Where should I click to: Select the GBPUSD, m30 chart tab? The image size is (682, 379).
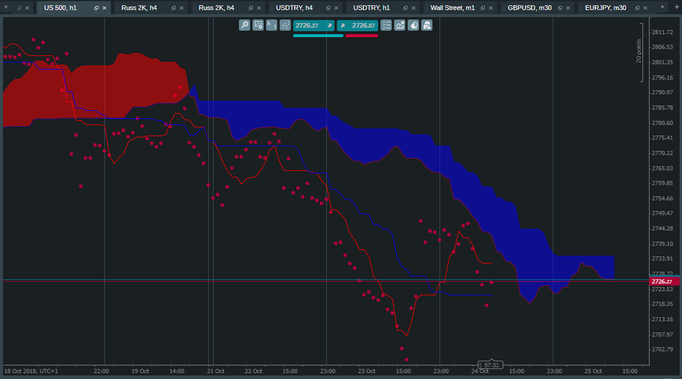coord(529,8)
